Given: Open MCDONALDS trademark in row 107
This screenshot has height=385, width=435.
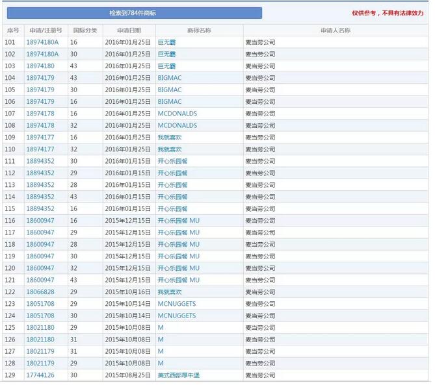Looking at the screenshot, I should pyautogui.click(x=178, y=114).
